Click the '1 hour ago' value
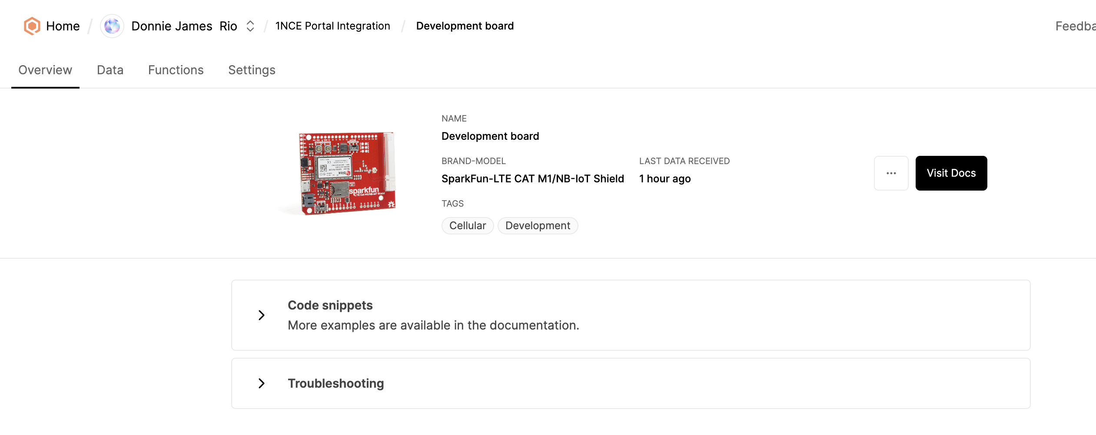 (x=665, y=179)
